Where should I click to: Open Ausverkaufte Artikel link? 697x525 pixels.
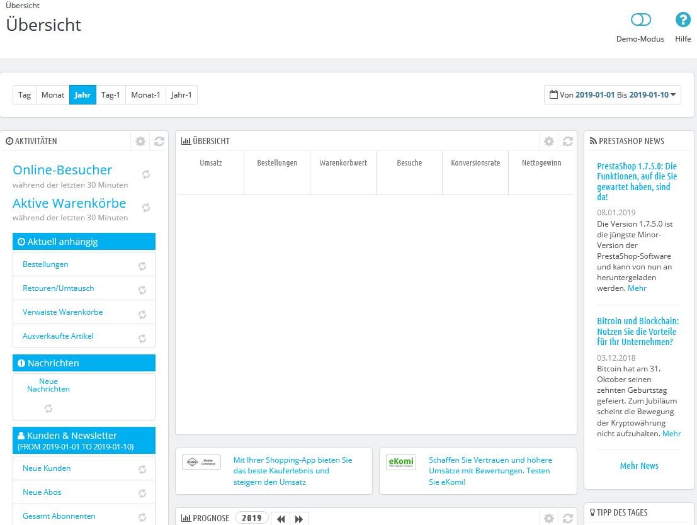coord(58,336)
